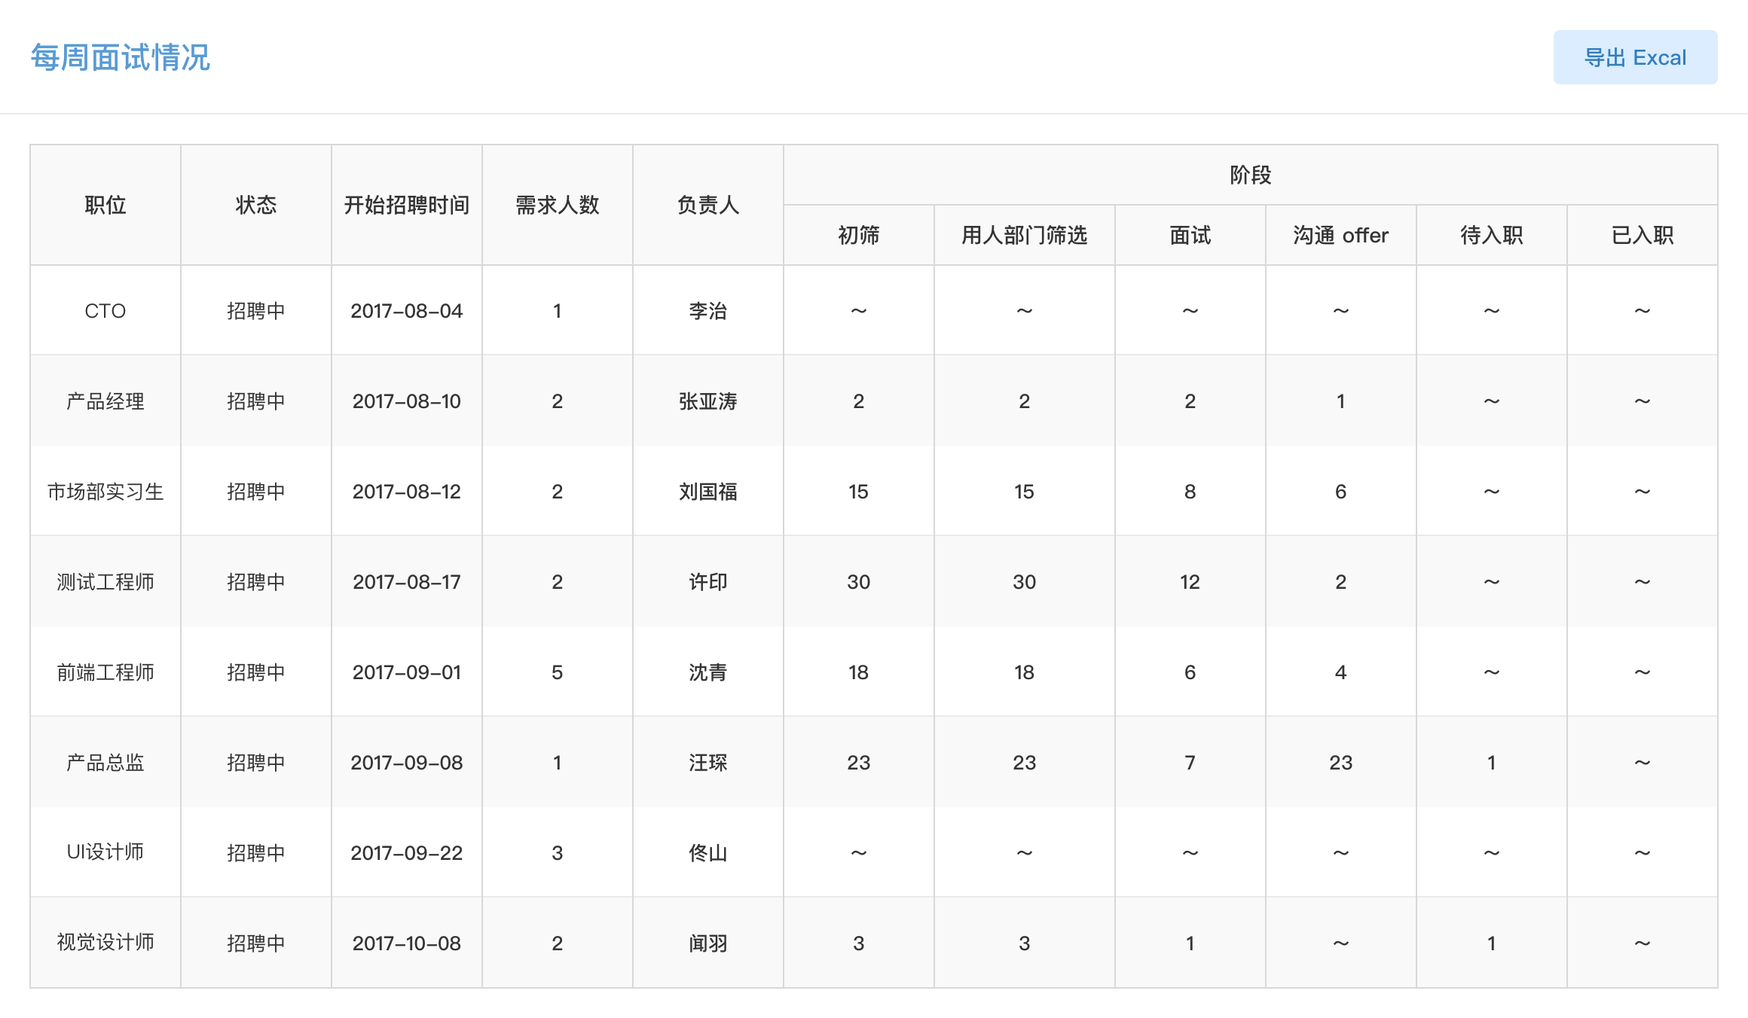The image size is (1748, 1018).
Task: Click the owner name 佟山
Action: 708,852
